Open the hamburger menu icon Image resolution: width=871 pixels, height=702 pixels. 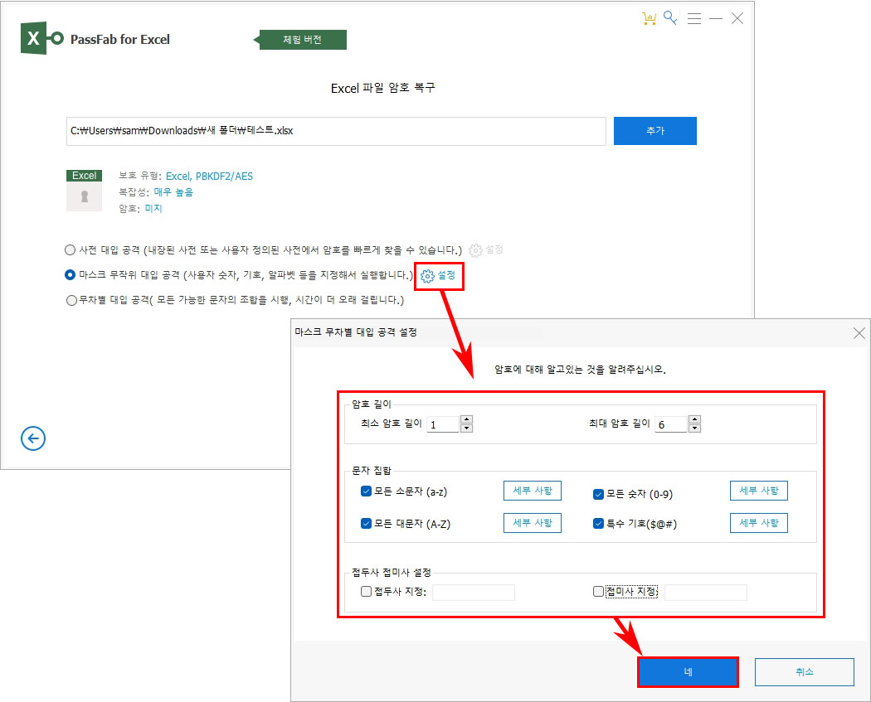[x=694, y=17]
